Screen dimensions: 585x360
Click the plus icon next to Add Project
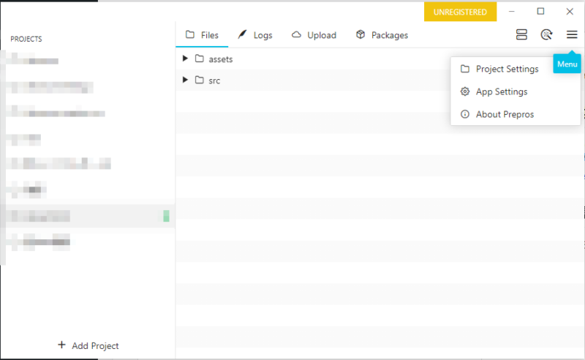pyautogui.click(x=61, y=345)
